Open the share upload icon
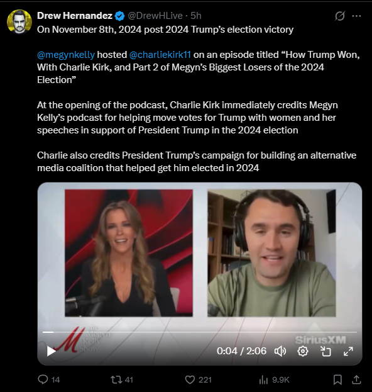This screenshot has width=372, height=392. click(x=356, y=380)
